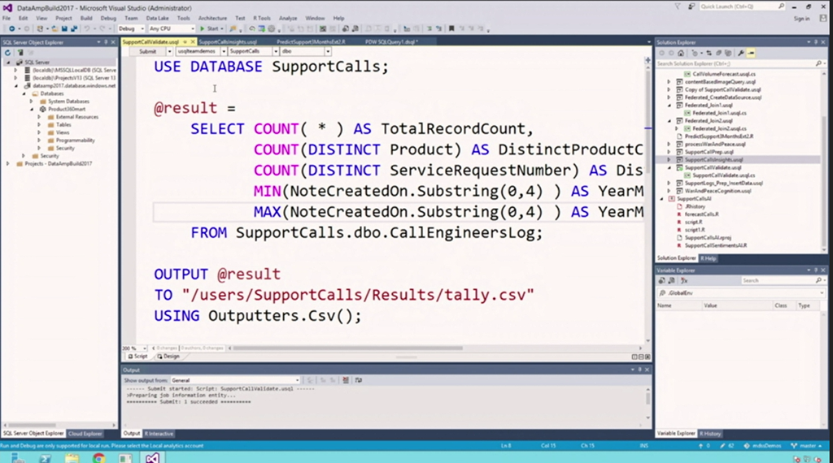Click the master branch indicator in status bar
The height and width of the screenshot is (463, 833).
click(806, 446)
